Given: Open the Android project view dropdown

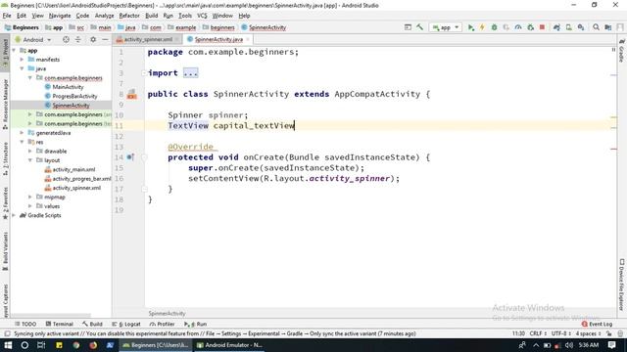Looking at the screenshot, I should 33,39.
